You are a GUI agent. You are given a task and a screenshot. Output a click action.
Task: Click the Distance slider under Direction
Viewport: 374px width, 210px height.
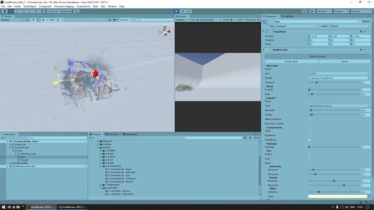tap(334, 82)
